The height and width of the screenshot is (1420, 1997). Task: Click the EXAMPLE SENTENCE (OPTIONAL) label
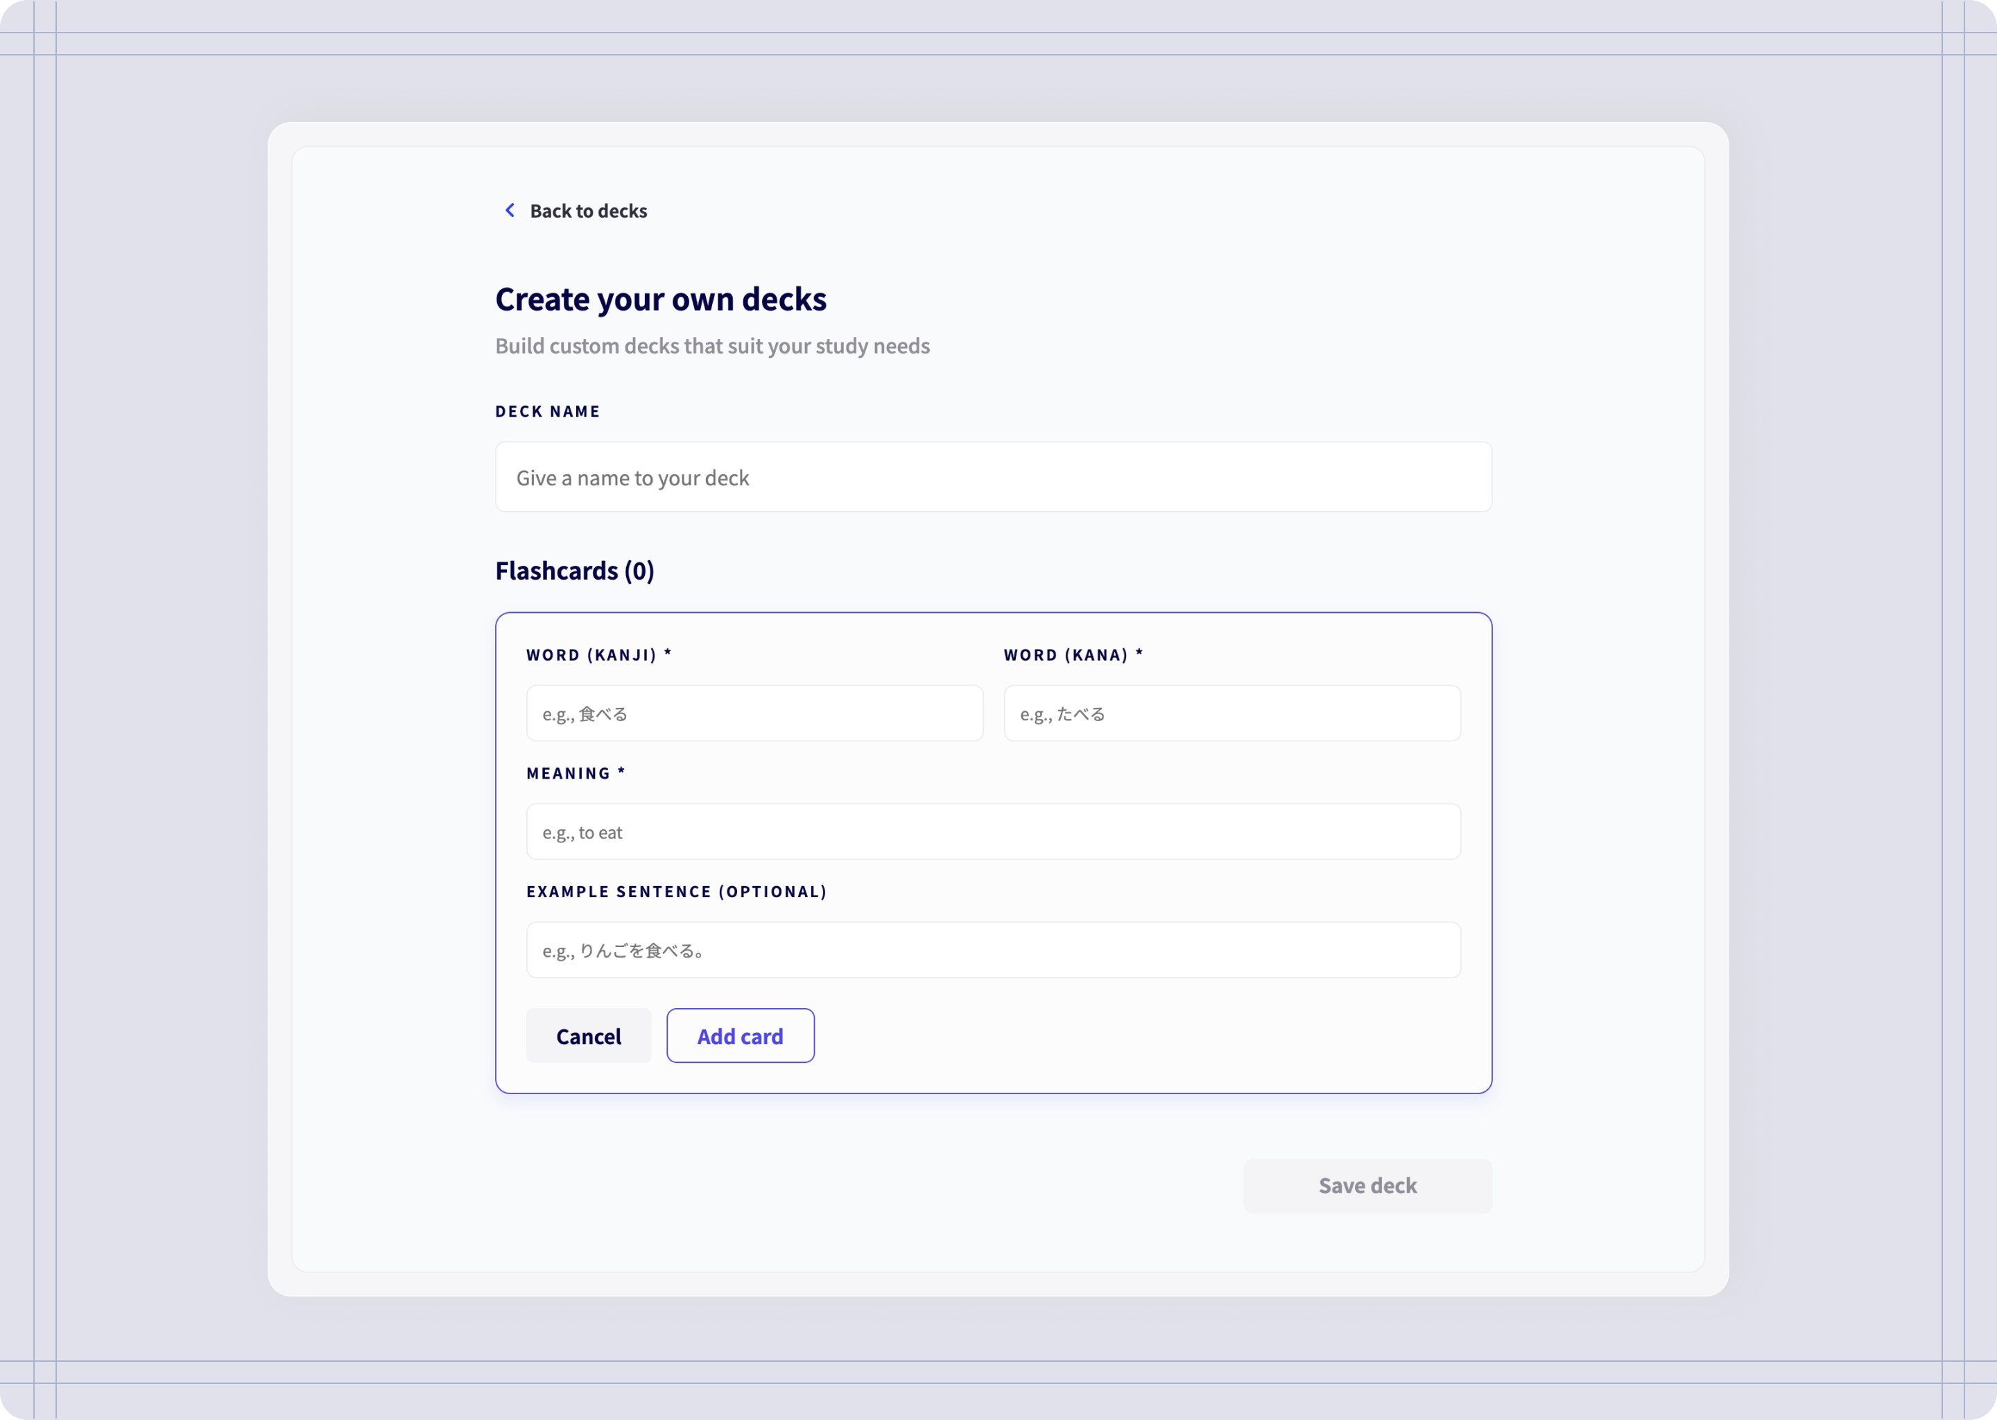[676, 892]
